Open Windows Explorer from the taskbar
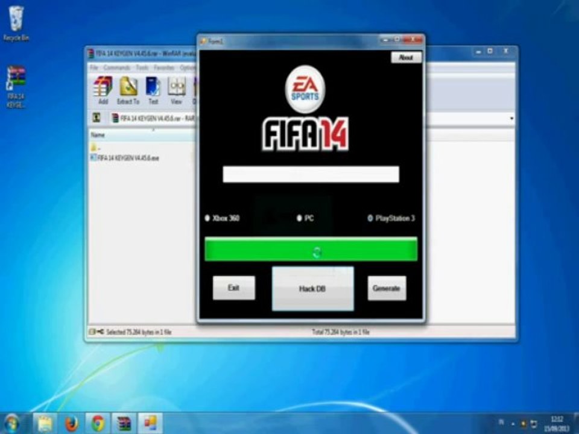The width and height of the screenshot is (579, 434). point(45,423)
